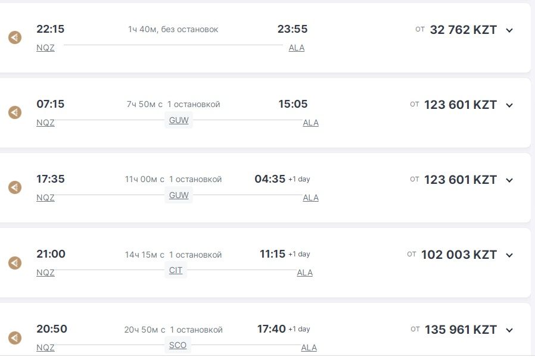
Task: Click the 135 961 KZT price
Action: click(x=461, y=330)
